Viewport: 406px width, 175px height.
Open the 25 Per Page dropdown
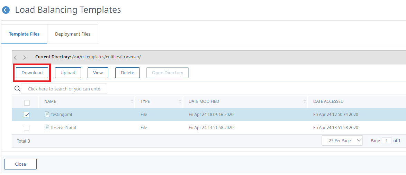tap(342, 141)
